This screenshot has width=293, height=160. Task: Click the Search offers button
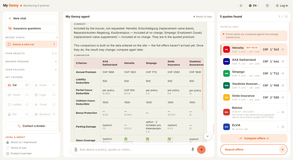pyautogui.click(x=254, y=149)
